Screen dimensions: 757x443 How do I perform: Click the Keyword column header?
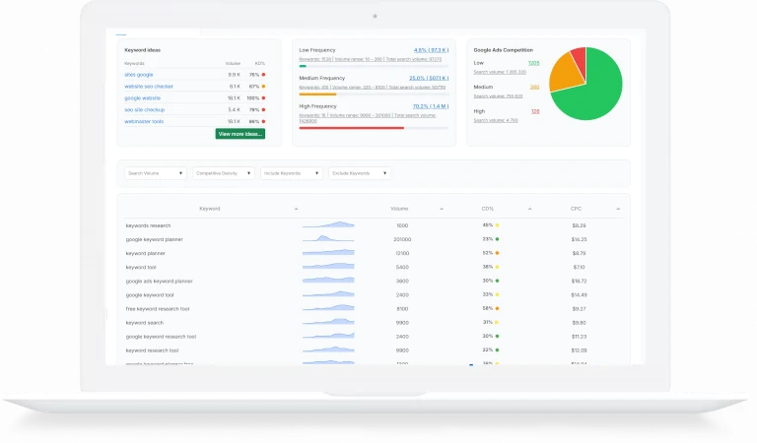point(210,209)
